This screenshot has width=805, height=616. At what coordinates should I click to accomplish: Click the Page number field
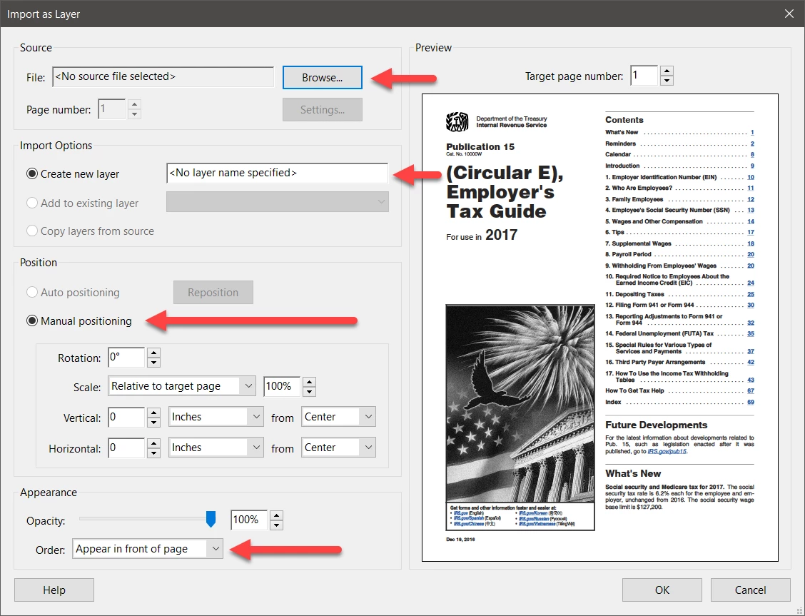point(112,108)
